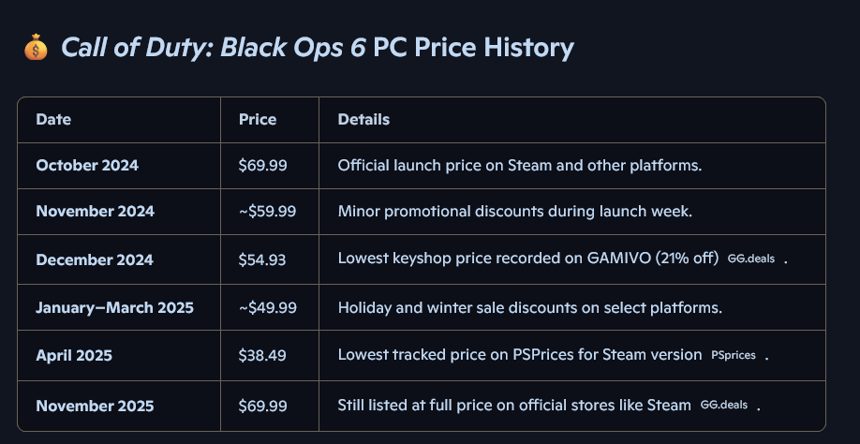Screen dimensions: 860x444
Task: Open the GG.deals source link in December row
Action: click(x=750, y=259)
